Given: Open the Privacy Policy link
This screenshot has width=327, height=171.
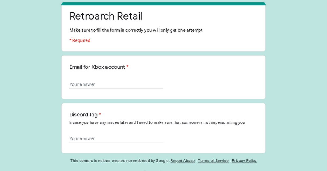Looking at the screenshot, I should [x=244, y=161].
